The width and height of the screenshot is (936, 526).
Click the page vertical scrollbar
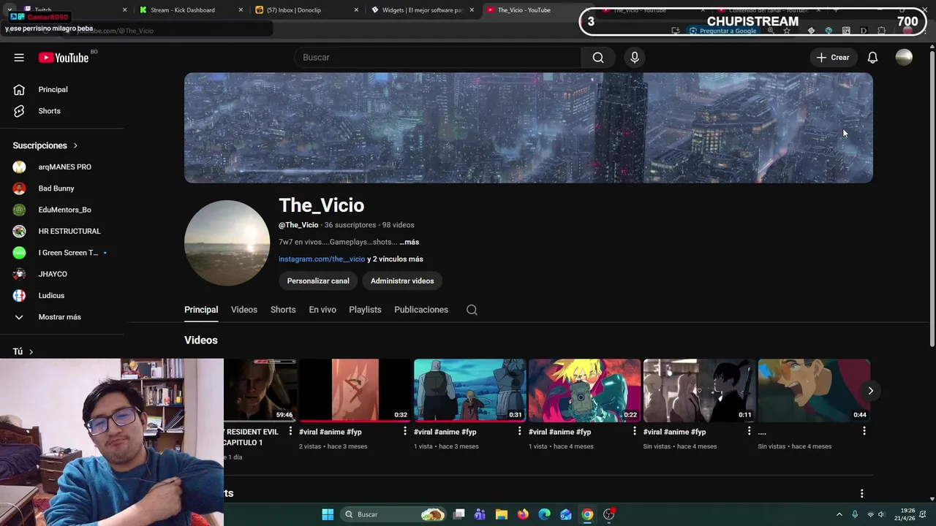[x=932, y=197]
